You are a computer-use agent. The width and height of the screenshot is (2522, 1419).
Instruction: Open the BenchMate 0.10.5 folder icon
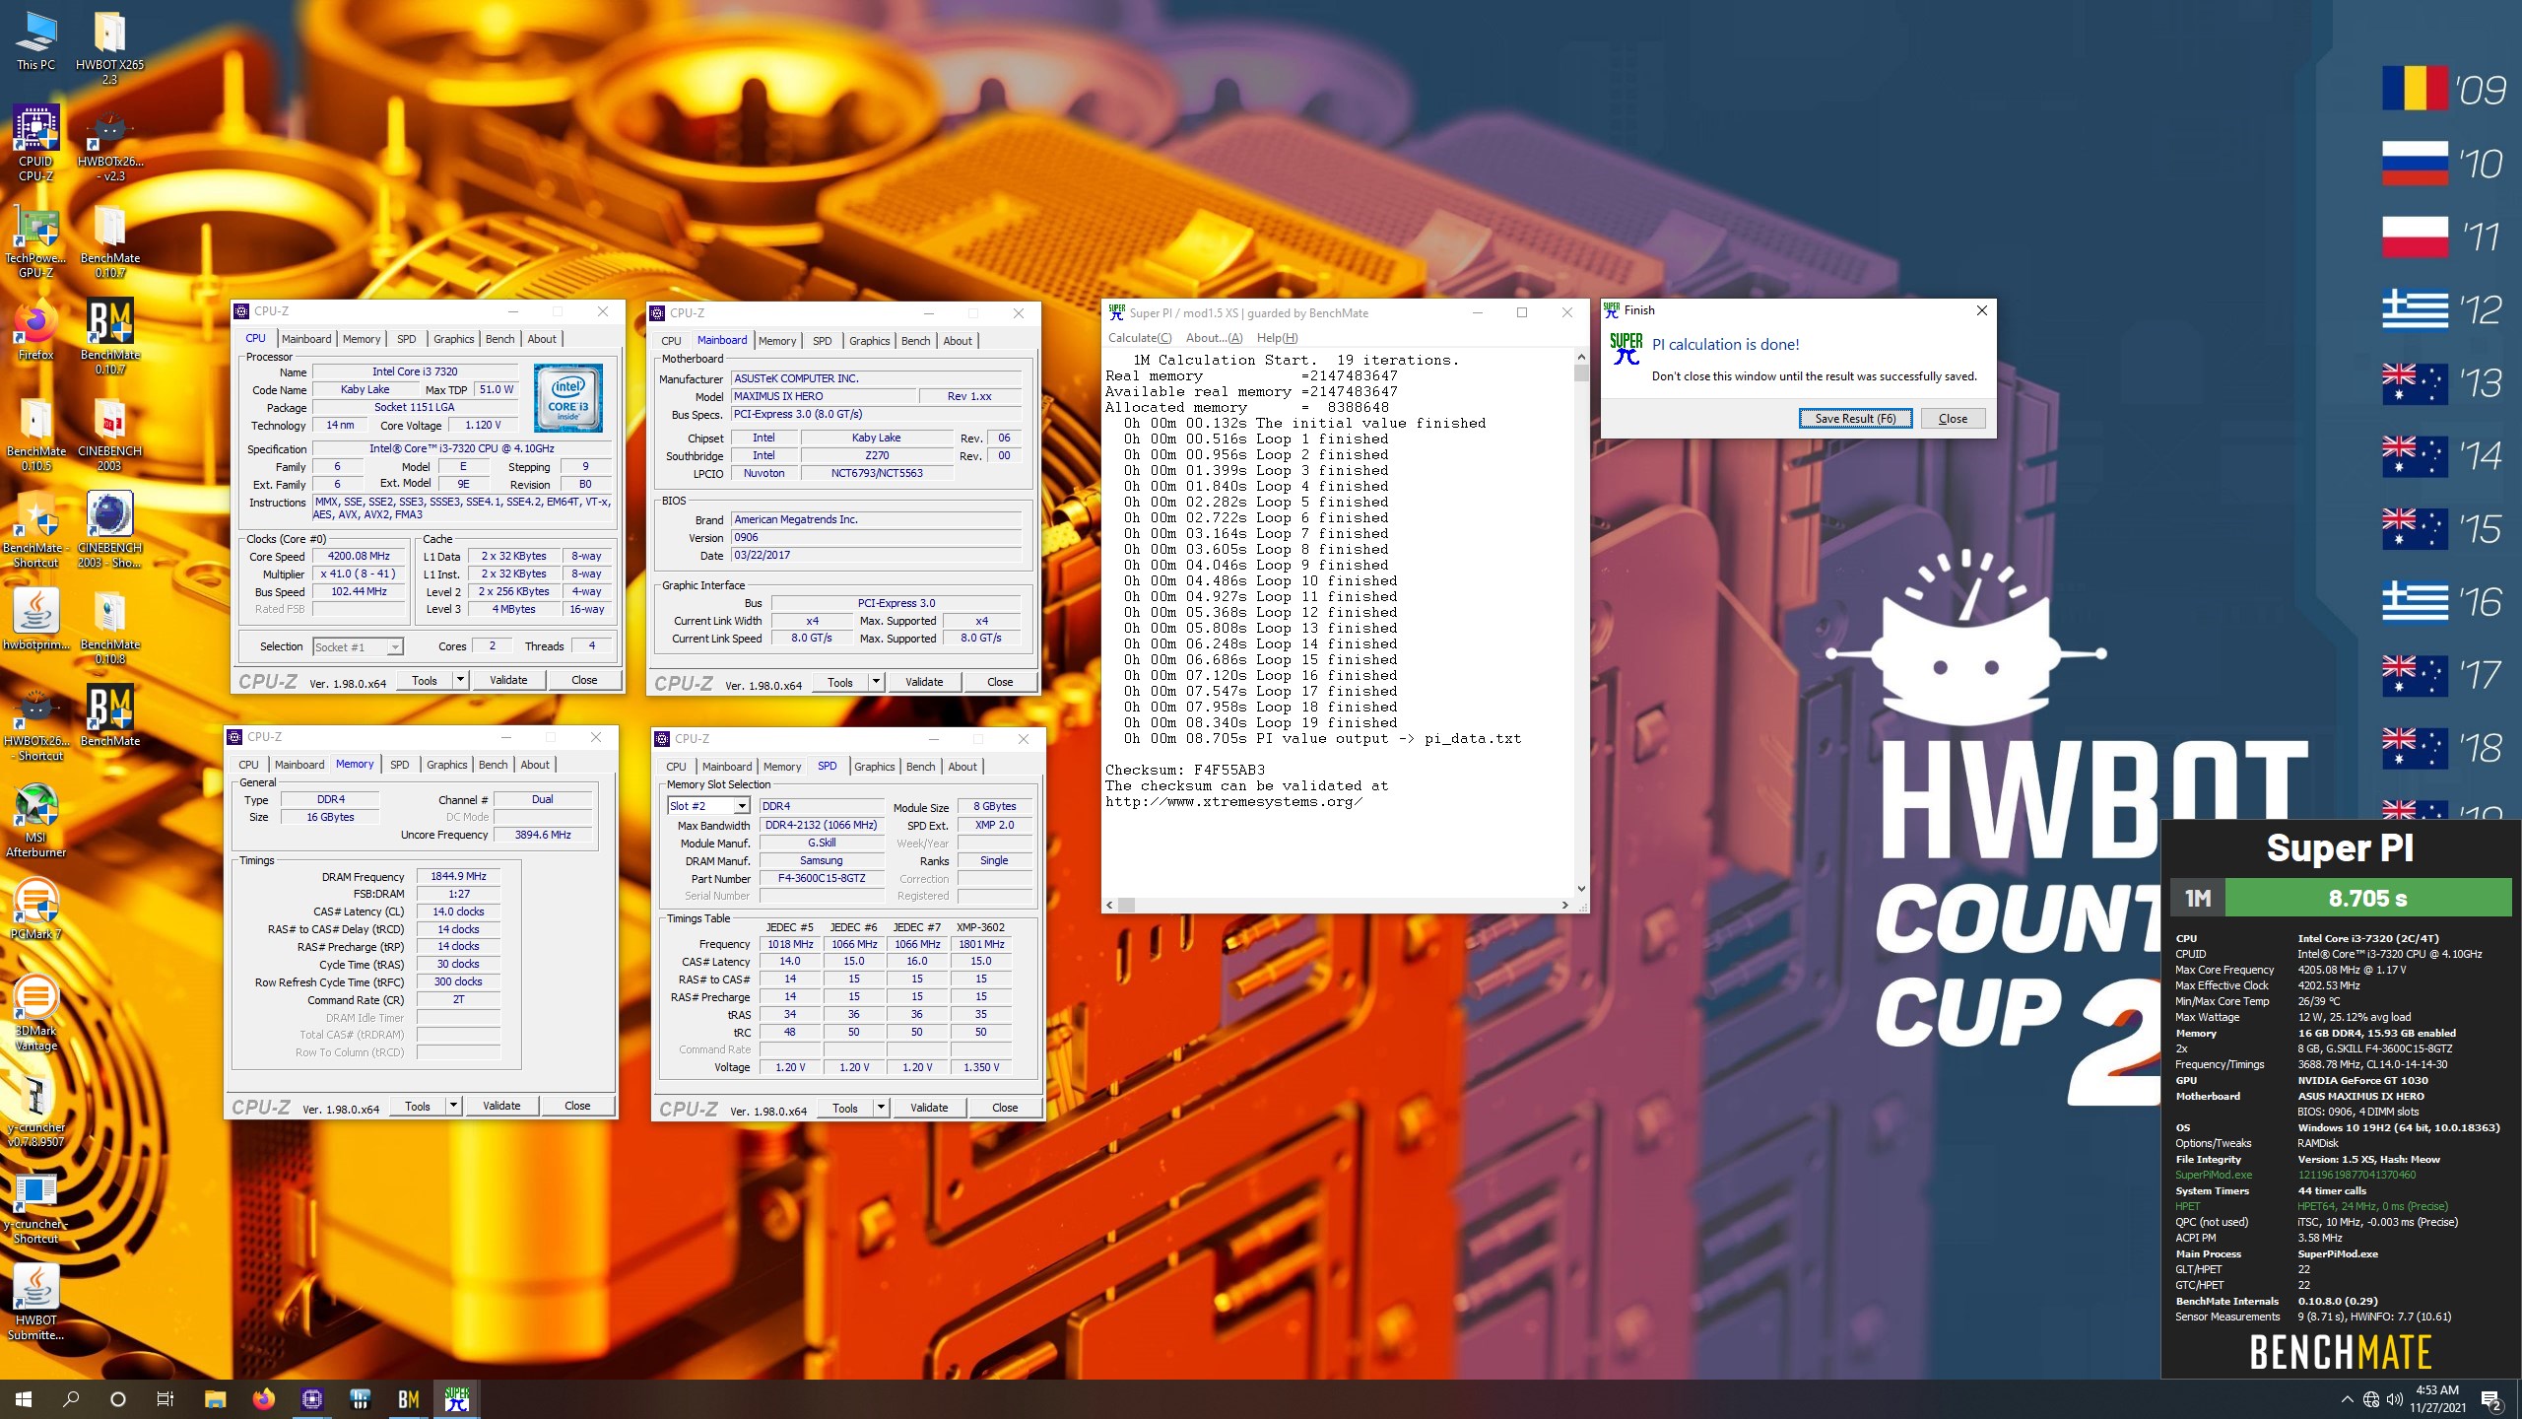36,433
